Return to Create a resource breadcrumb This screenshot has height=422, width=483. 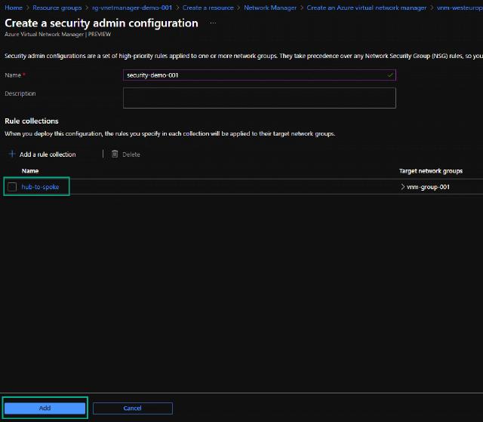coord(208,8)
